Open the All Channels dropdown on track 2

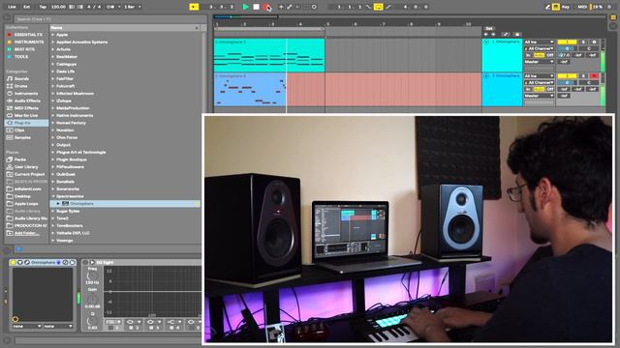point(539,82)
